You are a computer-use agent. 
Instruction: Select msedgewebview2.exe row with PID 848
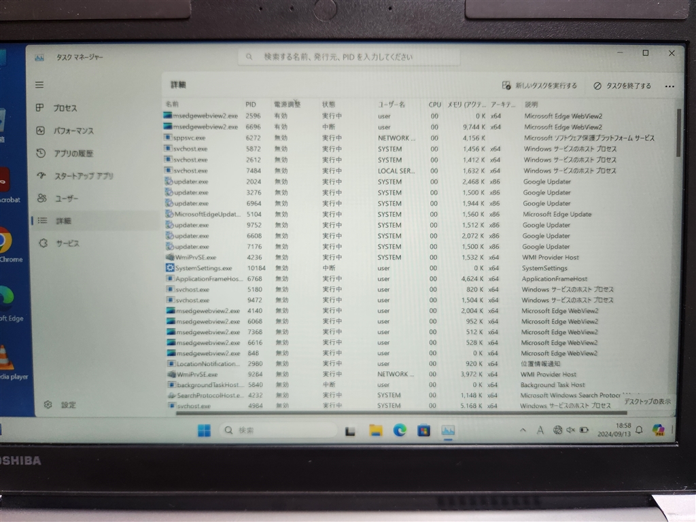419,353
